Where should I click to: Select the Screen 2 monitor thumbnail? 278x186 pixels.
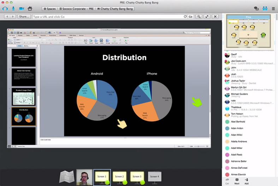tap(119, 176)
